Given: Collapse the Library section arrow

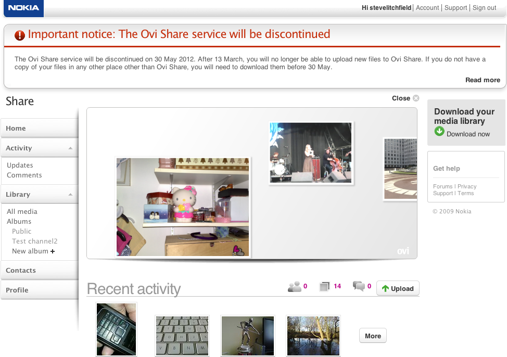Looking at the screenshot, I should click(x=70, y=194).
